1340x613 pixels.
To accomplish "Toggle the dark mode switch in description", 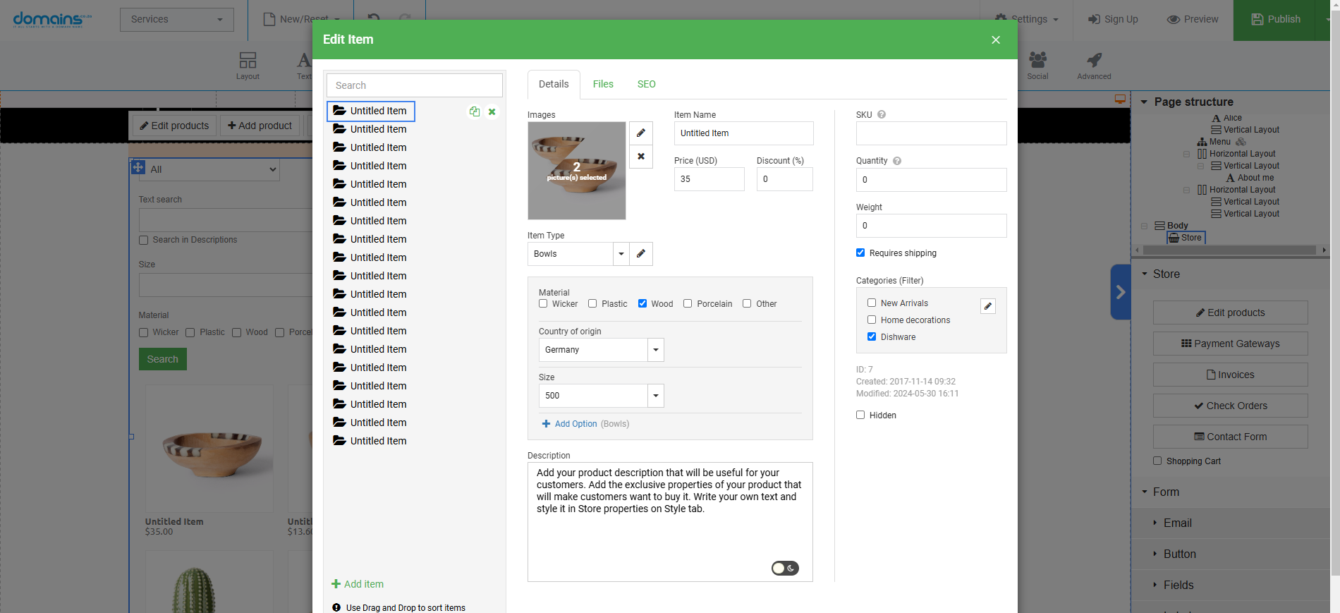I will [x=784, y=569].
